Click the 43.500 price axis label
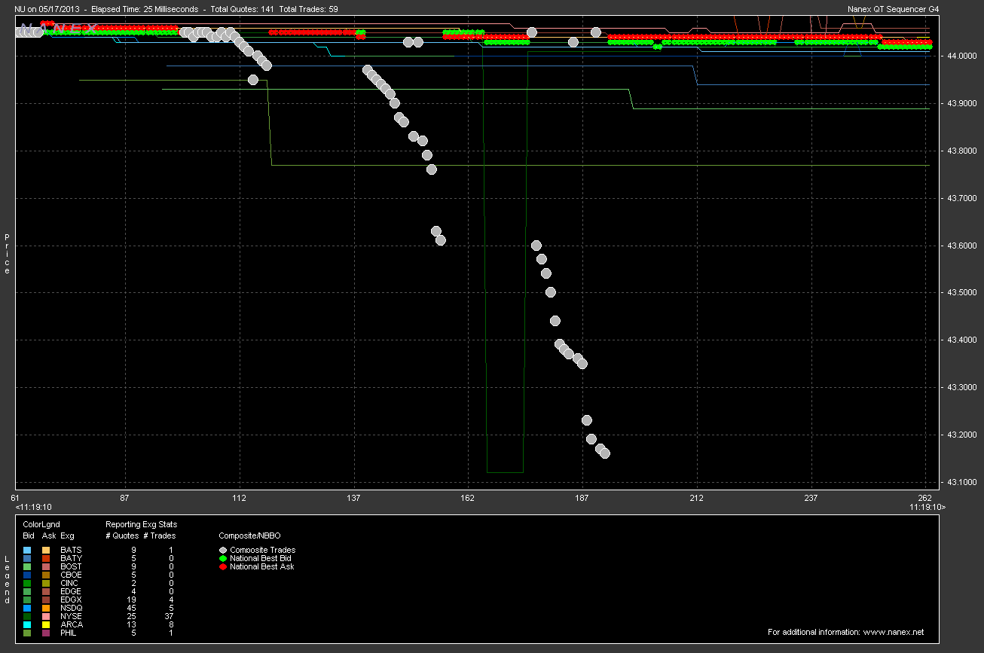This screenshot has height=653, width=984. [x=963, y=293]
